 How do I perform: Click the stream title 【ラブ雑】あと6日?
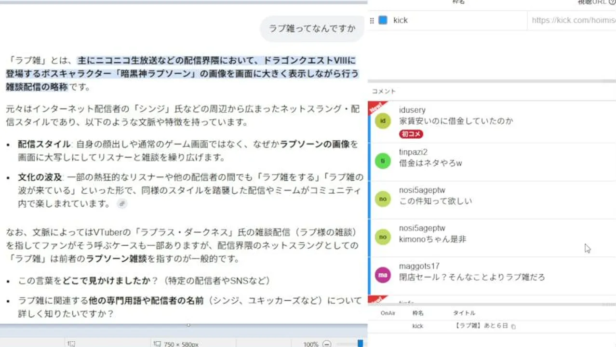pos(481,326)
